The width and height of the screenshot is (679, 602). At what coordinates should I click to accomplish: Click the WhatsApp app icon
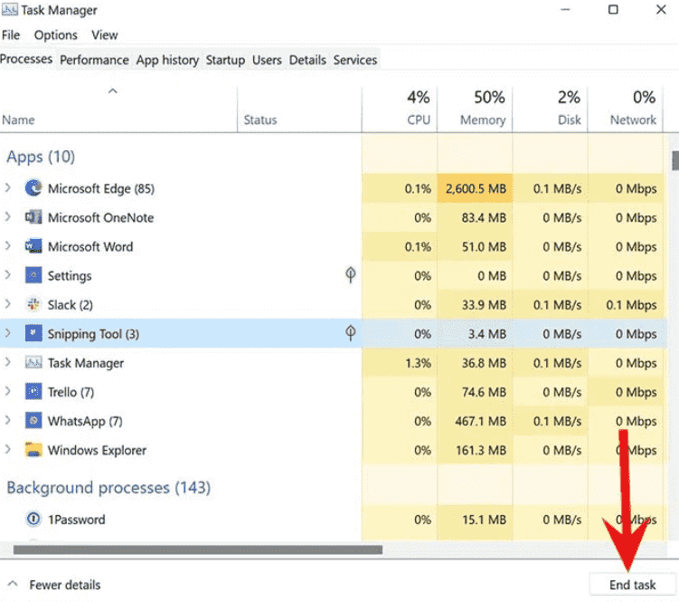[33, 420]
